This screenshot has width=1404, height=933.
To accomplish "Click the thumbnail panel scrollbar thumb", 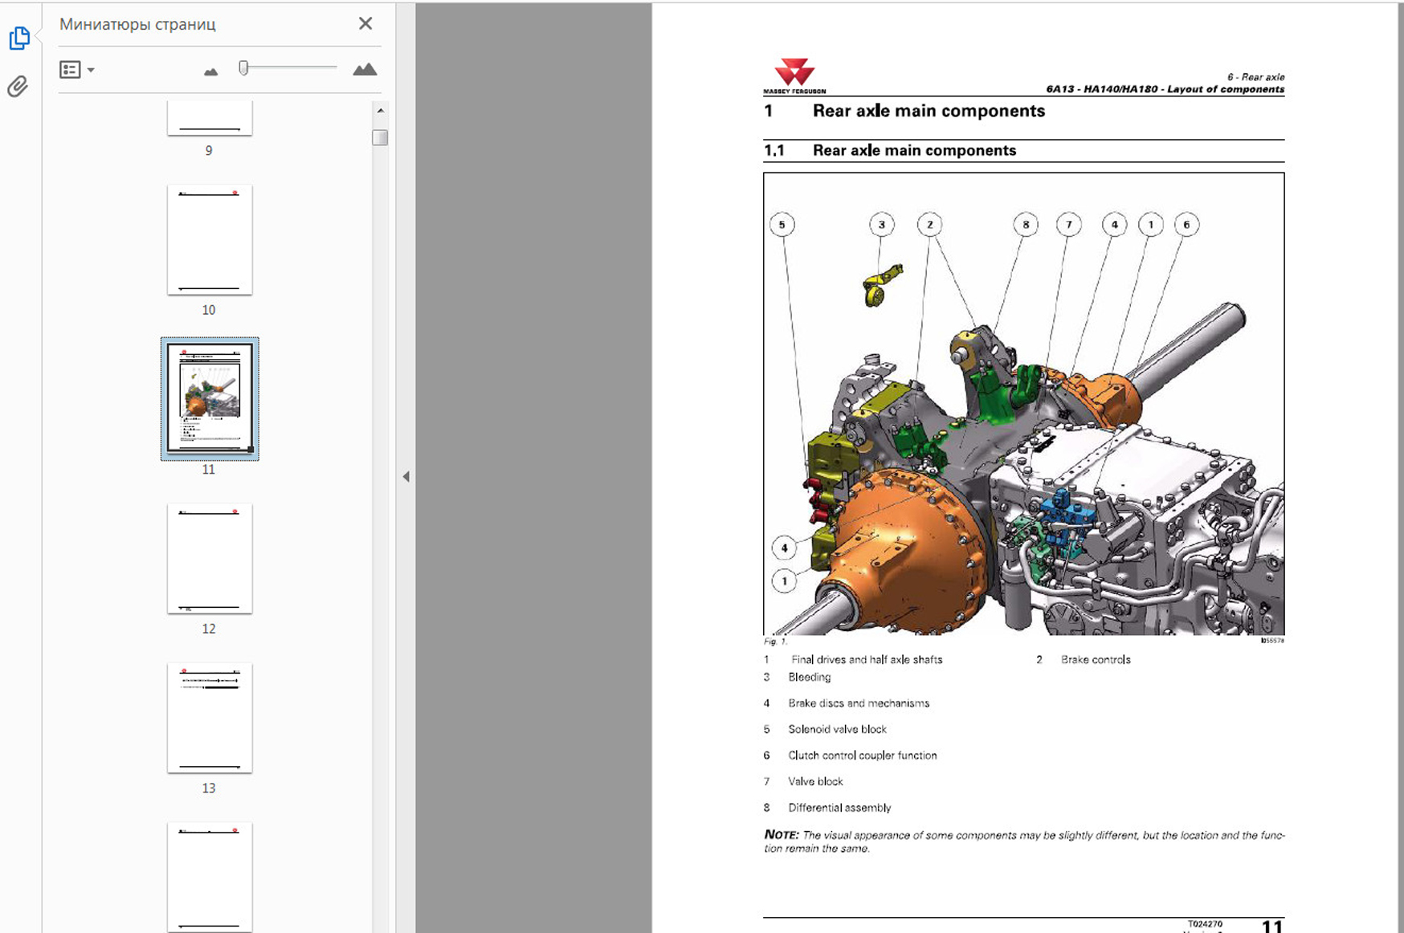I will (x=381, y=138).
